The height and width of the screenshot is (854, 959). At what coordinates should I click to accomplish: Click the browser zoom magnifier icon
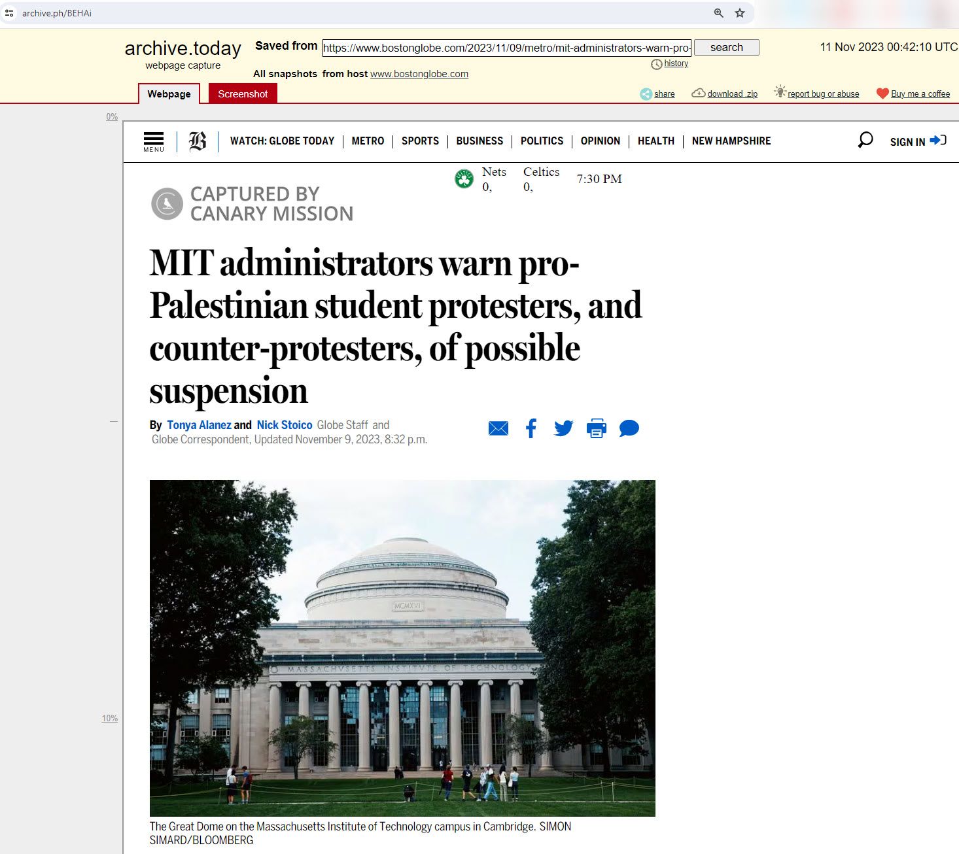click(718, 13)
